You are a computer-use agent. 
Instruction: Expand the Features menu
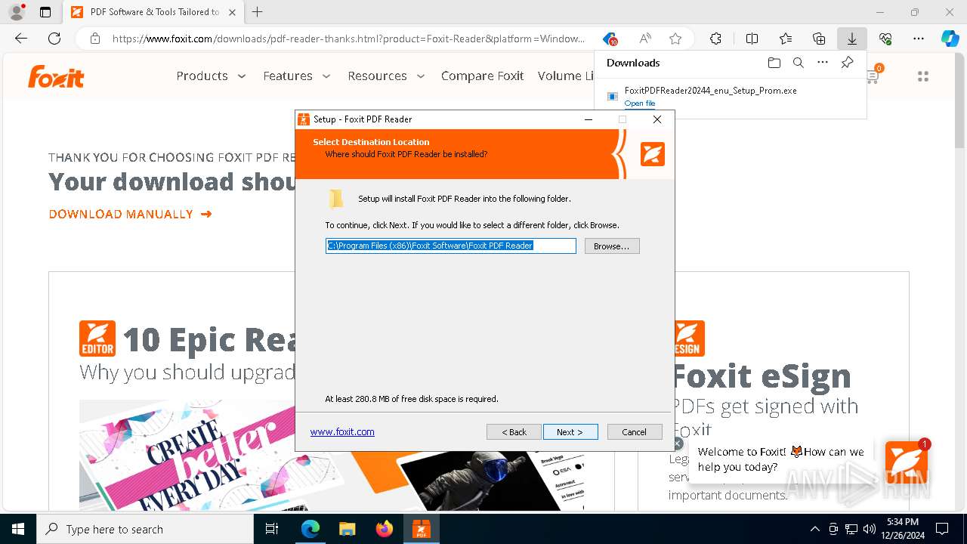297,76
